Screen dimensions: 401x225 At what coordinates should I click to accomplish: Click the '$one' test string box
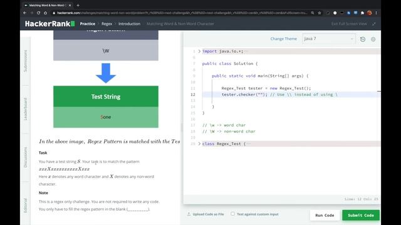pos(106,117)
